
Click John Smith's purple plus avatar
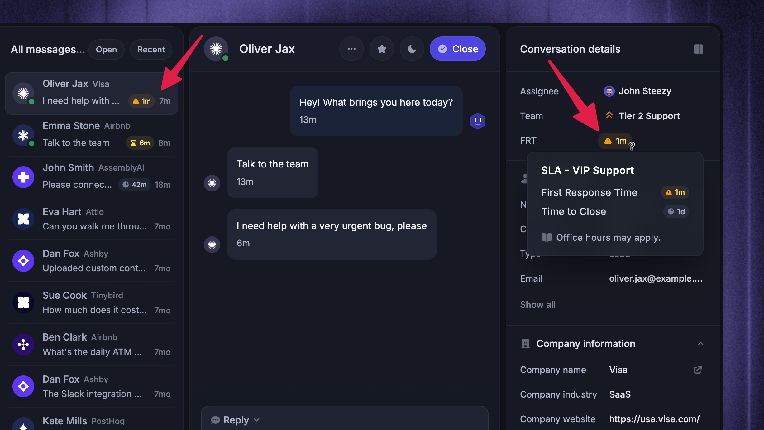(x=23, y=177)
